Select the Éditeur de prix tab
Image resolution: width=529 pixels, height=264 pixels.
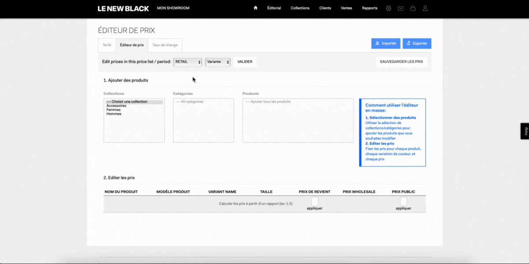[x=132, y=45]
